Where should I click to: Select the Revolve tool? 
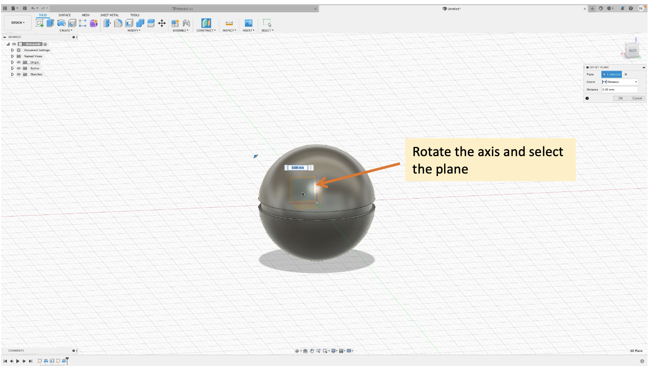click(61, 23)
